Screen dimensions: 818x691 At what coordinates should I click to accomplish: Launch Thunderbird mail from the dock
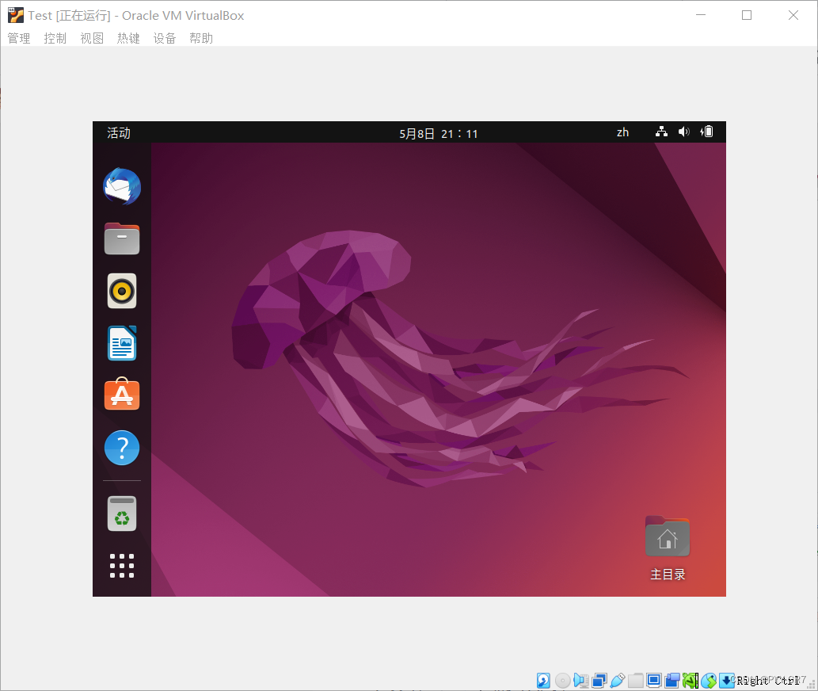(x=122, y=186)
